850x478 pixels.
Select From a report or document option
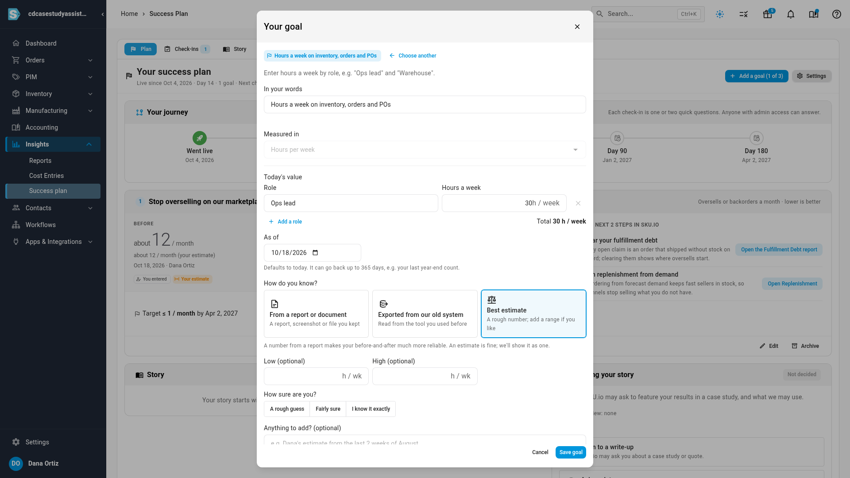pyautogui.click(x=316, y=314)
